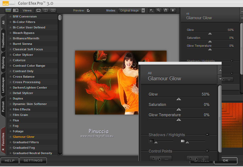
Task: Activate the arrow selection tool
Action: tap(151, 10)
